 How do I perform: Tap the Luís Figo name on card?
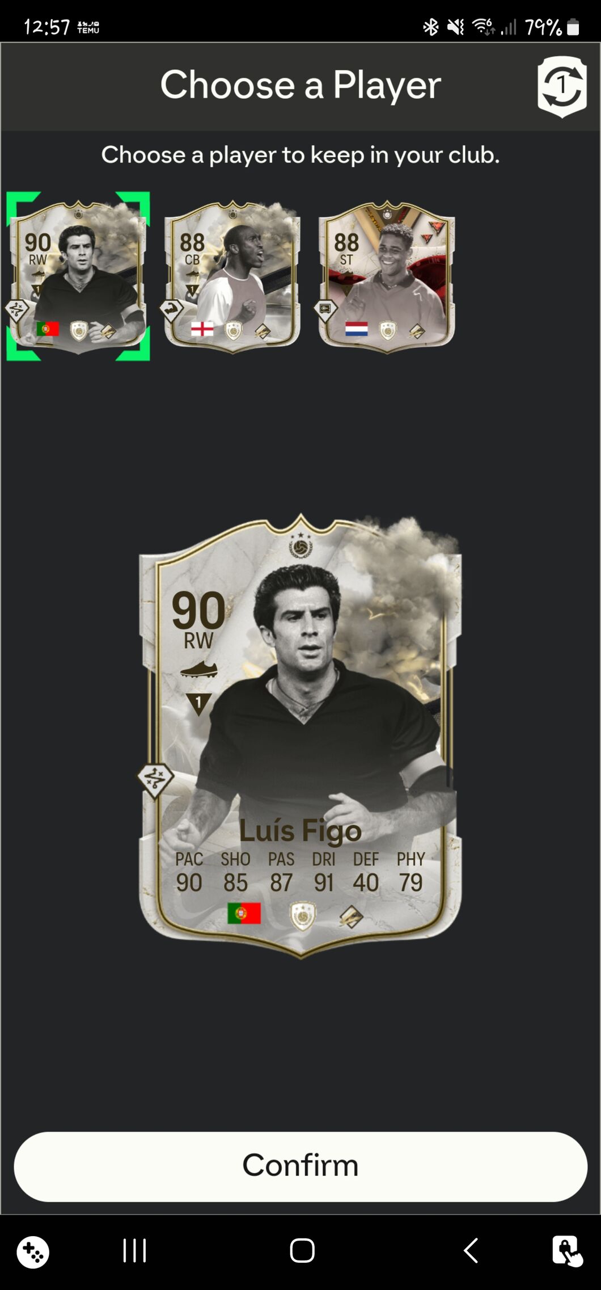[300, 831]
